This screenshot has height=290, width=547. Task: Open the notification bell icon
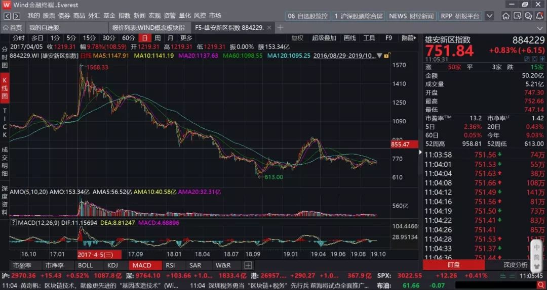click(540, 16)
